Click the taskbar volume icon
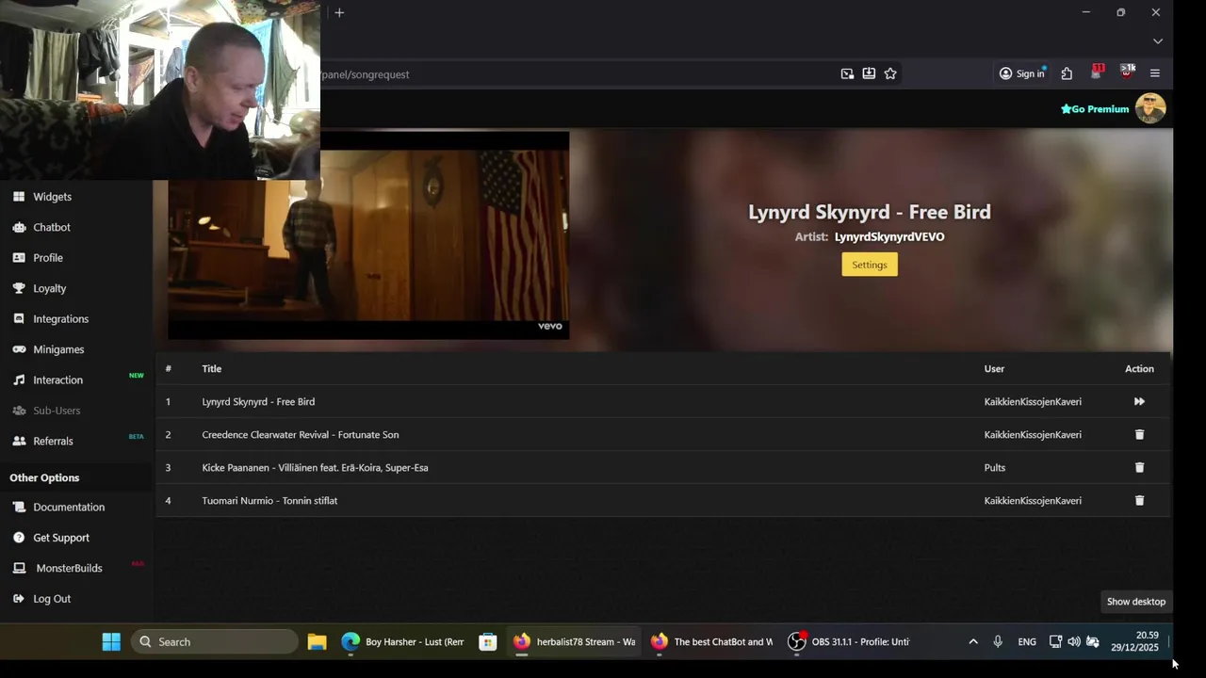Viewport: 1206px width, 678px height. [1074, 642]
